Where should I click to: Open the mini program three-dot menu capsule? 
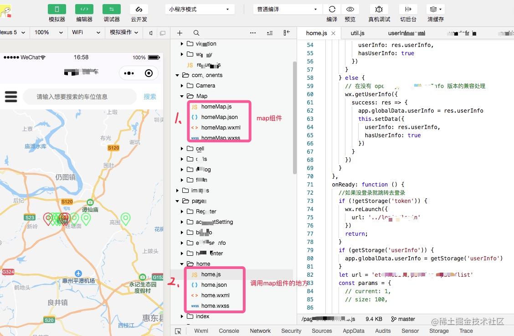coord(129,73)
